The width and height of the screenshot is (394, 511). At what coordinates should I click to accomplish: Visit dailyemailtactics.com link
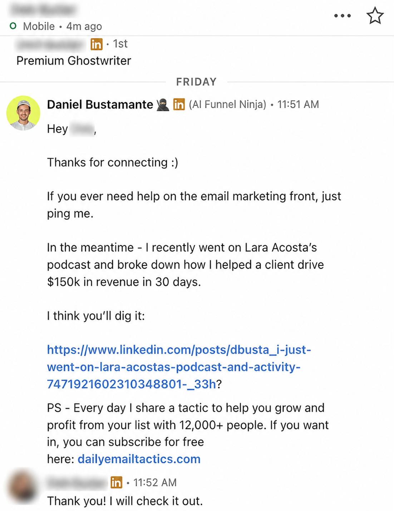point(139,459)
